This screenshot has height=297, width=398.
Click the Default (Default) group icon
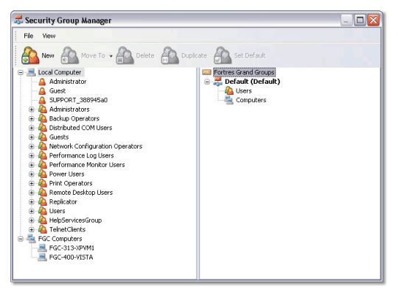[218, 82]
